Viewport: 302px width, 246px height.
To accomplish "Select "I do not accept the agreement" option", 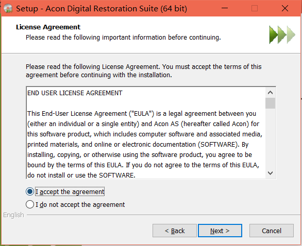I will 30,204.
